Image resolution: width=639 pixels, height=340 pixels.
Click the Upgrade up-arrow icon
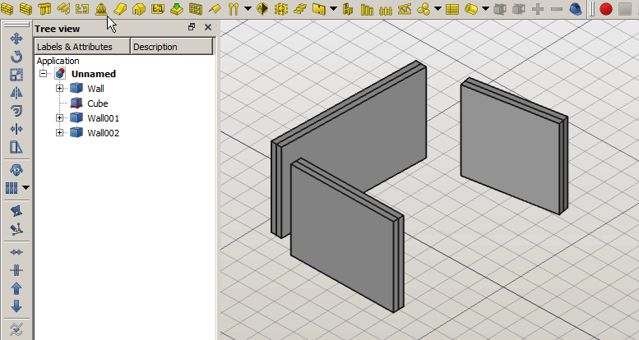[16, 288]
